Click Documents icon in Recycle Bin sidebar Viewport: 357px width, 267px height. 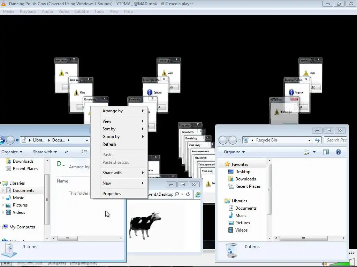point(231,208)
